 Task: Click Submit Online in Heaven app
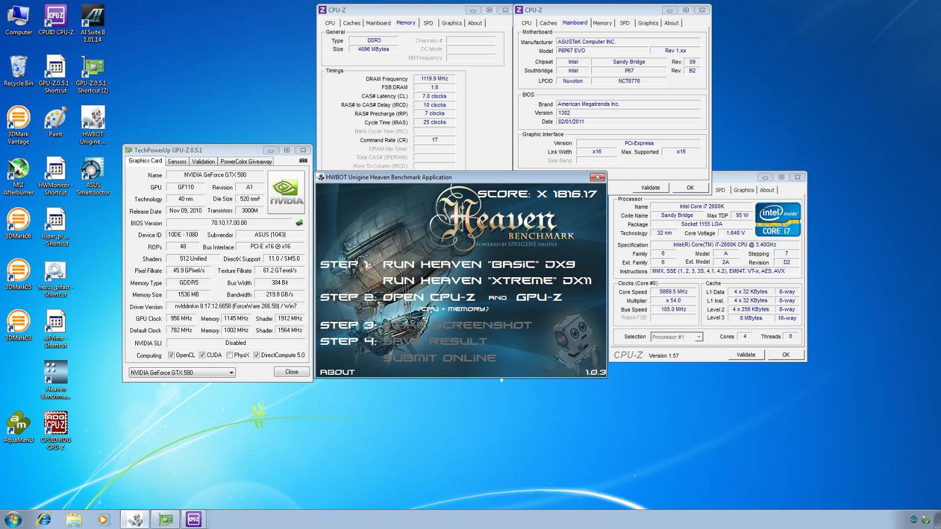tap(439, 358)
